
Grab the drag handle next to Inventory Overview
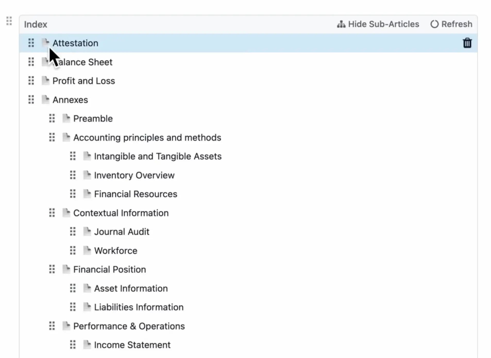(72, 175)
